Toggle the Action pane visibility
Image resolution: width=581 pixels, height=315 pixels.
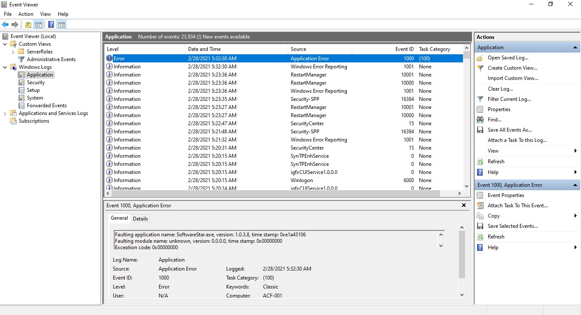pyautogui.click(x=62, y=24)
